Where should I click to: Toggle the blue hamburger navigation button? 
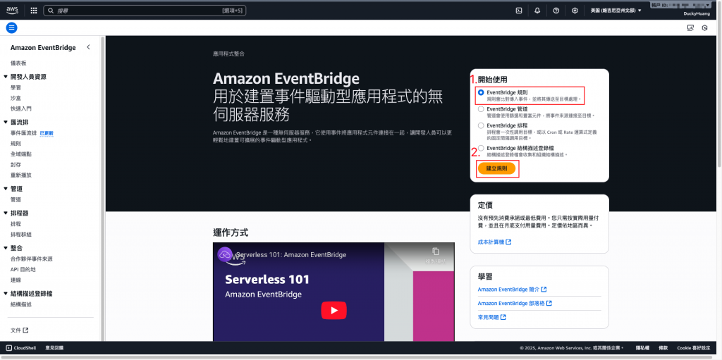(x=11, y=27)
